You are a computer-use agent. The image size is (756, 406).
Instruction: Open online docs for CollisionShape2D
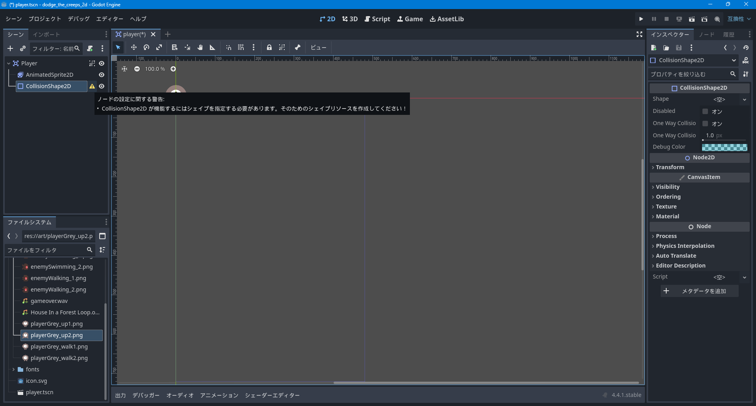point(746,60)
